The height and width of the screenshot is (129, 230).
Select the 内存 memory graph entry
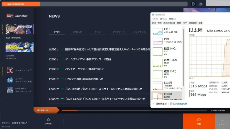pos(167,41)
